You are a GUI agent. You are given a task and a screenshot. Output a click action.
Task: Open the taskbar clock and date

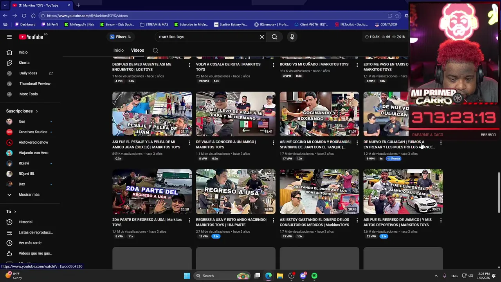tap(484, 276)
